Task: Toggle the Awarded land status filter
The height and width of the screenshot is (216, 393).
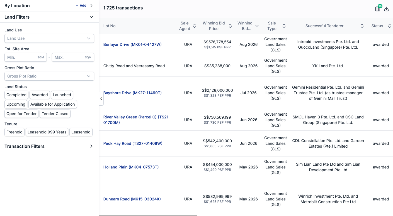Action: [x=40, y=95]
